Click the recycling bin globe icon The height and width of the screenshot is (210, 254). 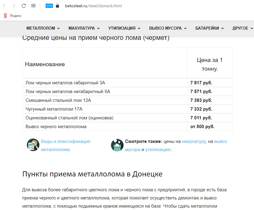tap(117, 145)
